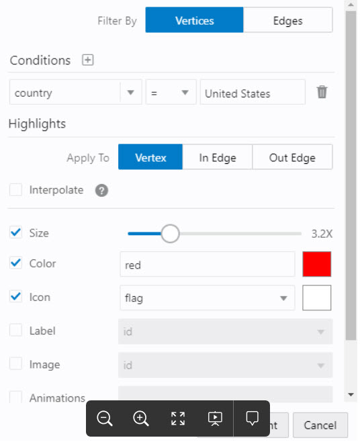
Task: Fit to screen with the expand arrows icon
Action: [x=178, y=418]
